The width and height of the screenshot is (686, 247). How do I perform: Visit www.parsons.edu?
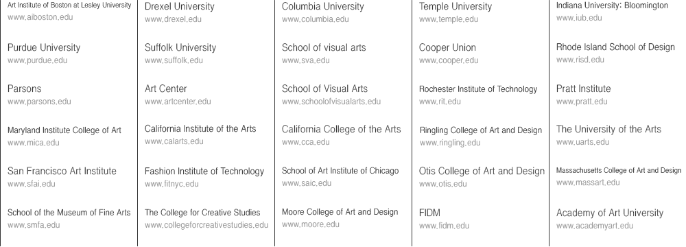tap(39, 102)
